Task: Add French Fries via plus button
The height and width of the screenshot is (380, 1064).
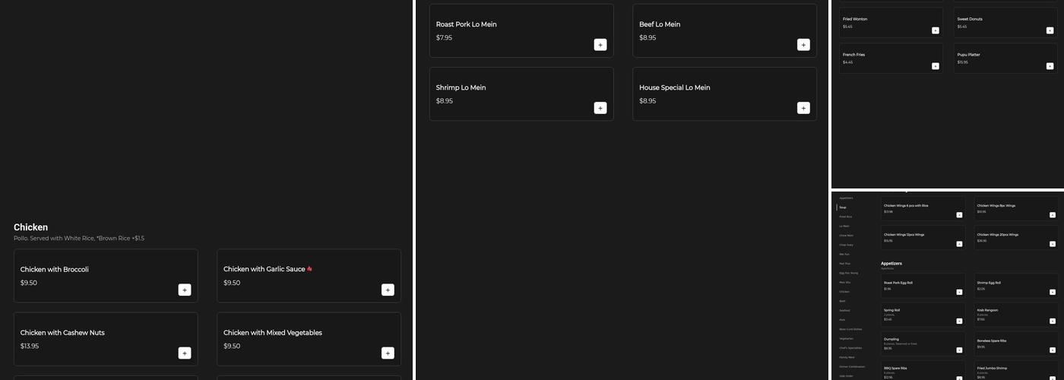Action: click(x=935, y=66)
